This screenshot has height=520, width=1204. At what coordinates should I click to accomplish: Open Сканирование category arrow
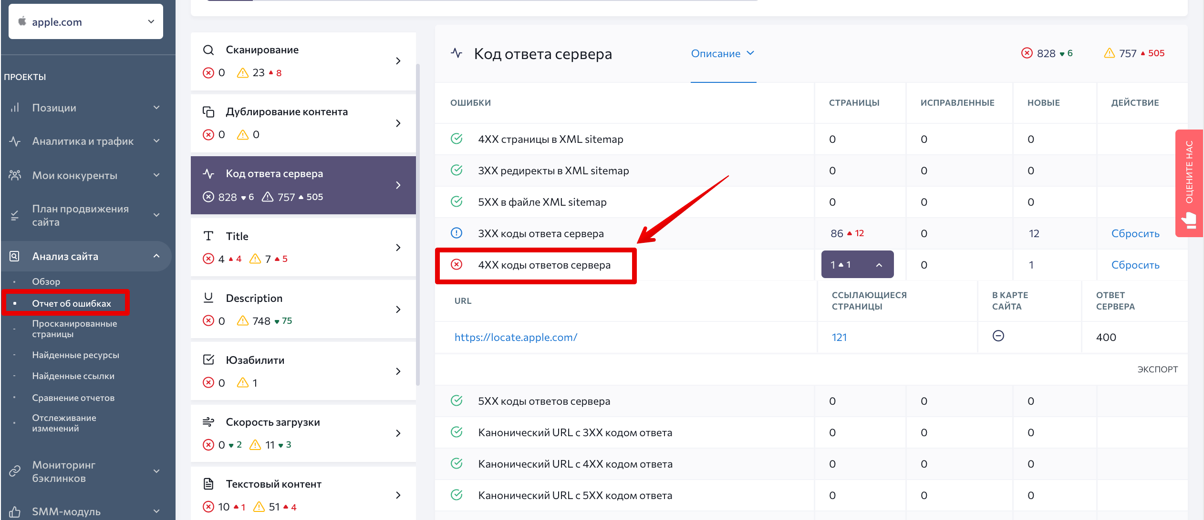pos(398,61)
